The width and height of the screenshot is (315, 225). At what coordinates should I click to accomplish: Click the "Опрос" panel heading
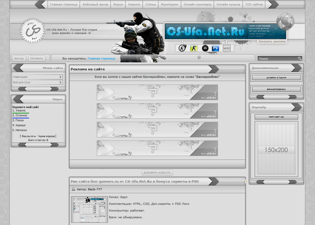57,99
